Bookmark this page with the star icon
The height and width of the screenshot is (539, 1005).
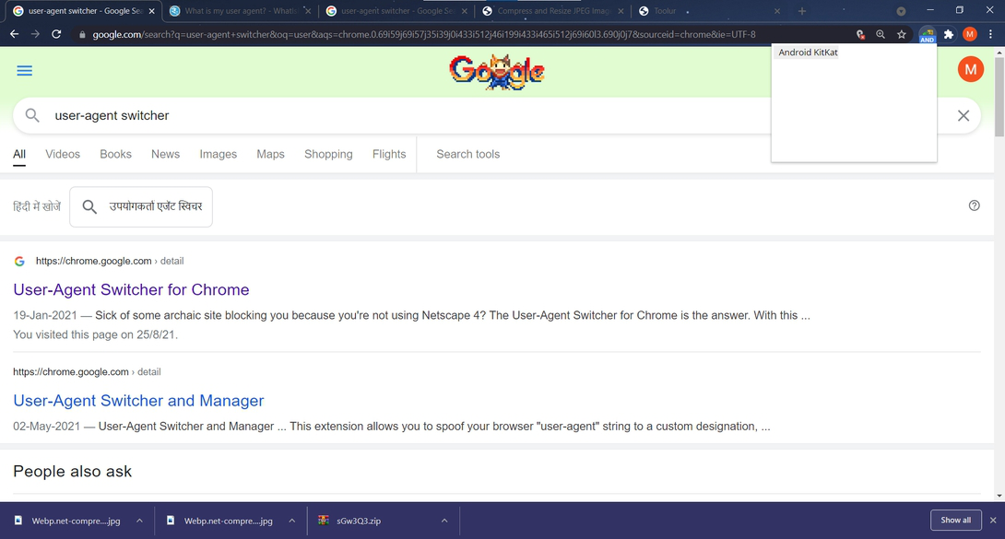pos(902,35)
